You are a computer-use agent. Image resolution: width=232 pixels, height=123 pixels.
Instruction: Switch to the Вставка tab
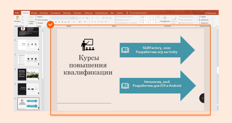pos(34,13)
